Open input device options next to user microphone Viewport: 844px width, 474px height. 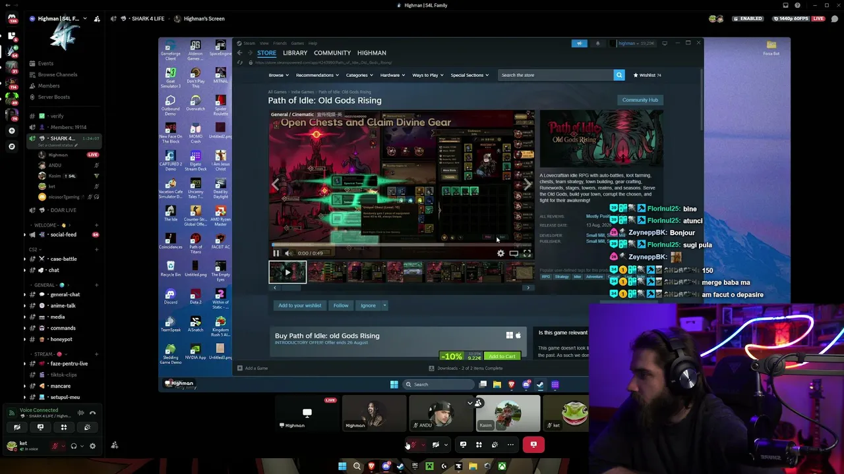[x=63, y=446]
